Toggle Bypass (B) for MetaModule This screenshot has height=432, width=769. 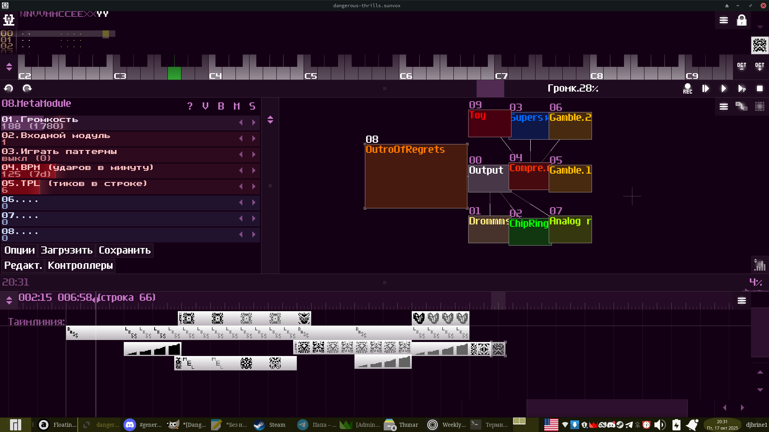tap(221, 106)
